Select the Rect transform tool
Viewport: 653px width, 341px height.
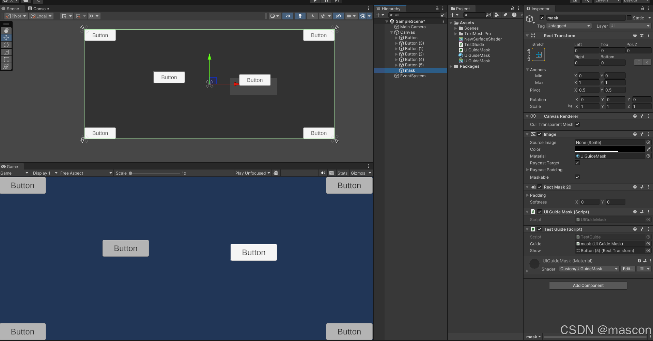6,59
